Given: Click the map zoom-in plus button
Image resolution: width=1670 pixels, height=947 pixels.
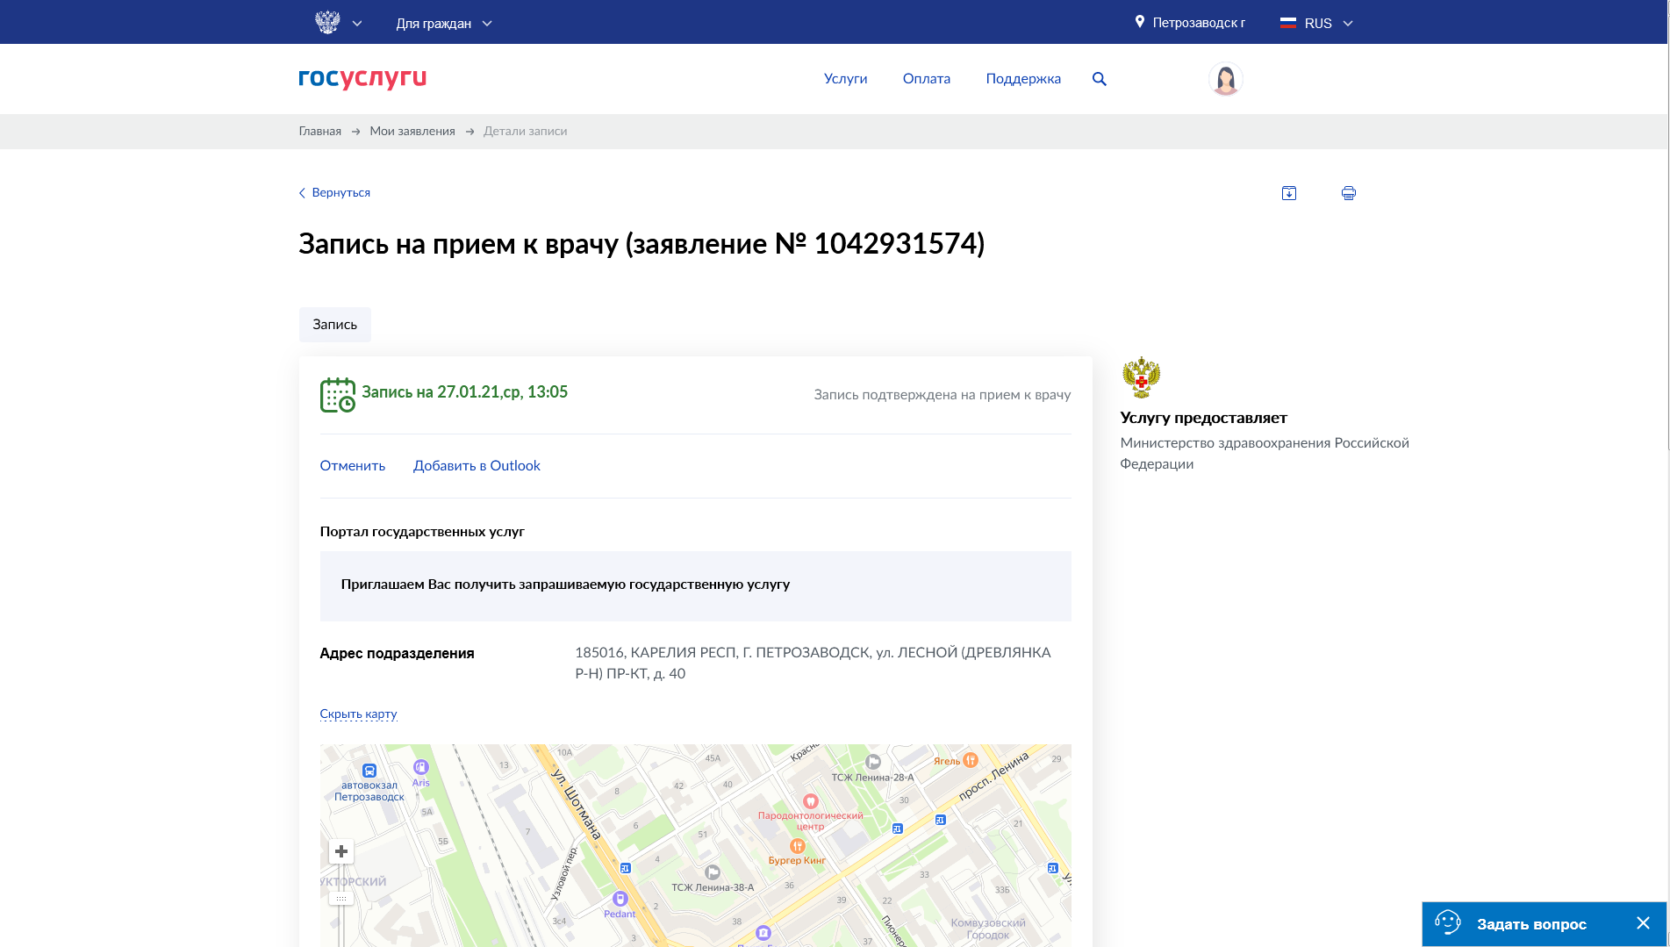Looking at the screenshot, I should 341,851.
